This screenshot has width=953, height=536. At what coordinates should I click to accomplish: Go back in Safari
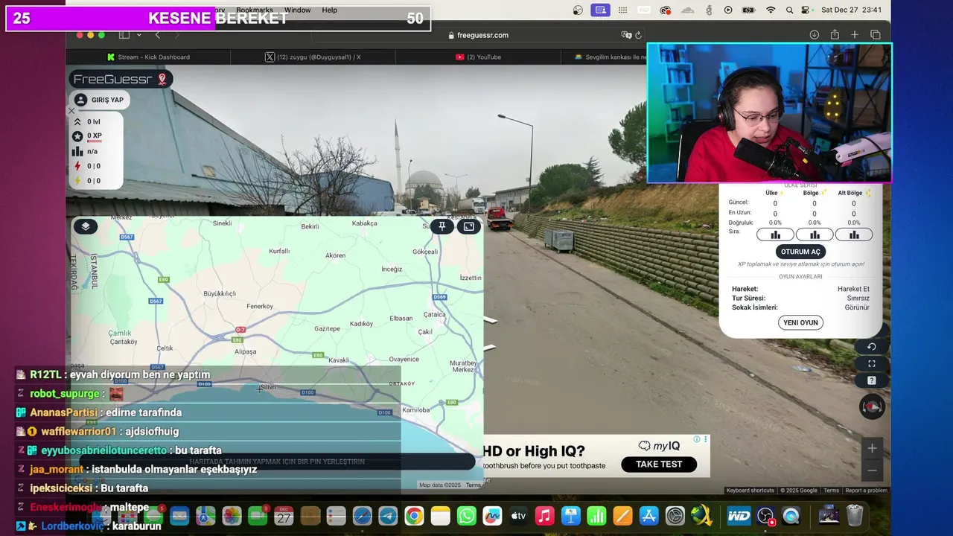click(157, 35)
